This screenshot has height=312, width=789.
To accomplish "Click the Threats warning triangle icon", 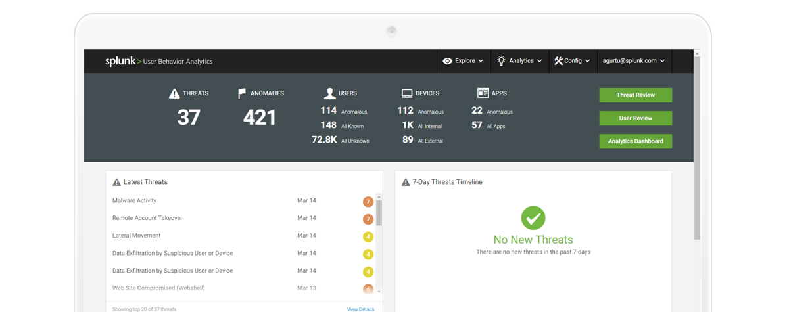I will pyautogui.click(x=174, y=93).
